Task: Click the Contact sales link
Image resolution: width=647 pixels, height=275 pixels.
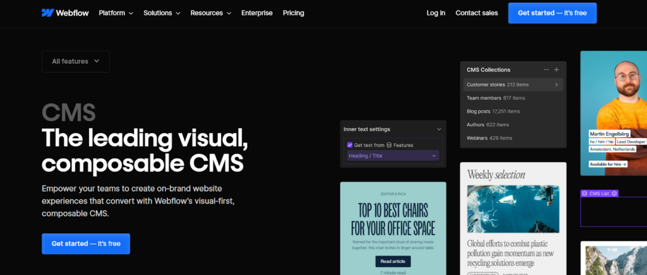Action: tap(476, 13)
